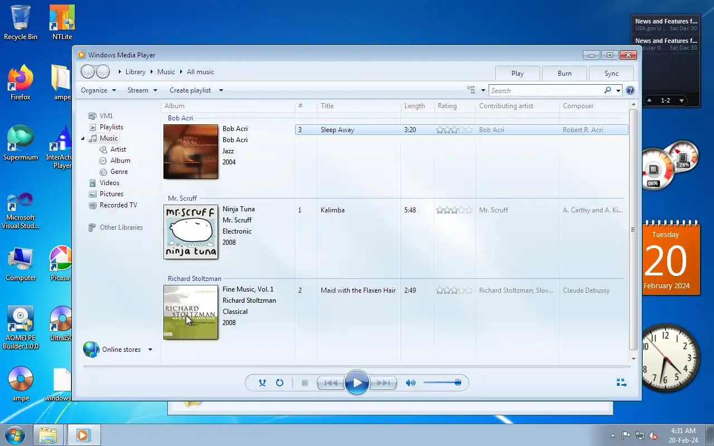The image size is (714, 446).
Task: Rate the Kalimba track stars
Action: [x=454, y=210]
